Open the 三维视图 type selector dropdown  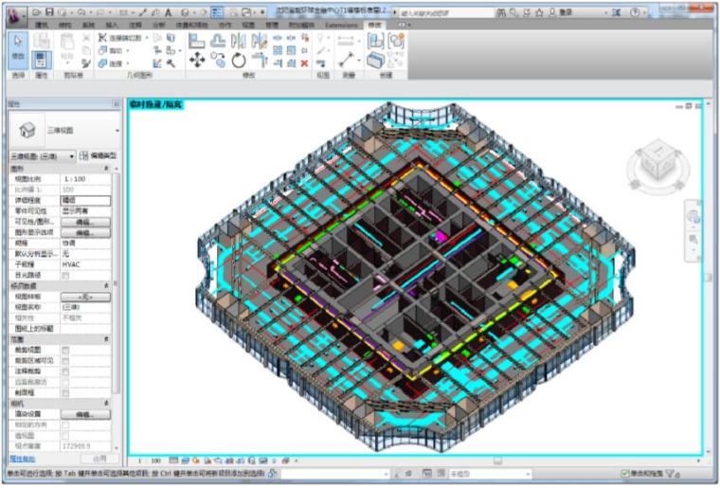117,130
